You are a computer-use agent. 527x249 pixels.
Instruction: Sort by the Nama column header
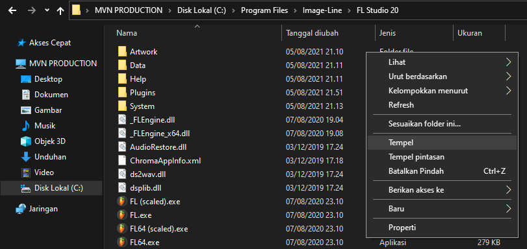[198, 33]
